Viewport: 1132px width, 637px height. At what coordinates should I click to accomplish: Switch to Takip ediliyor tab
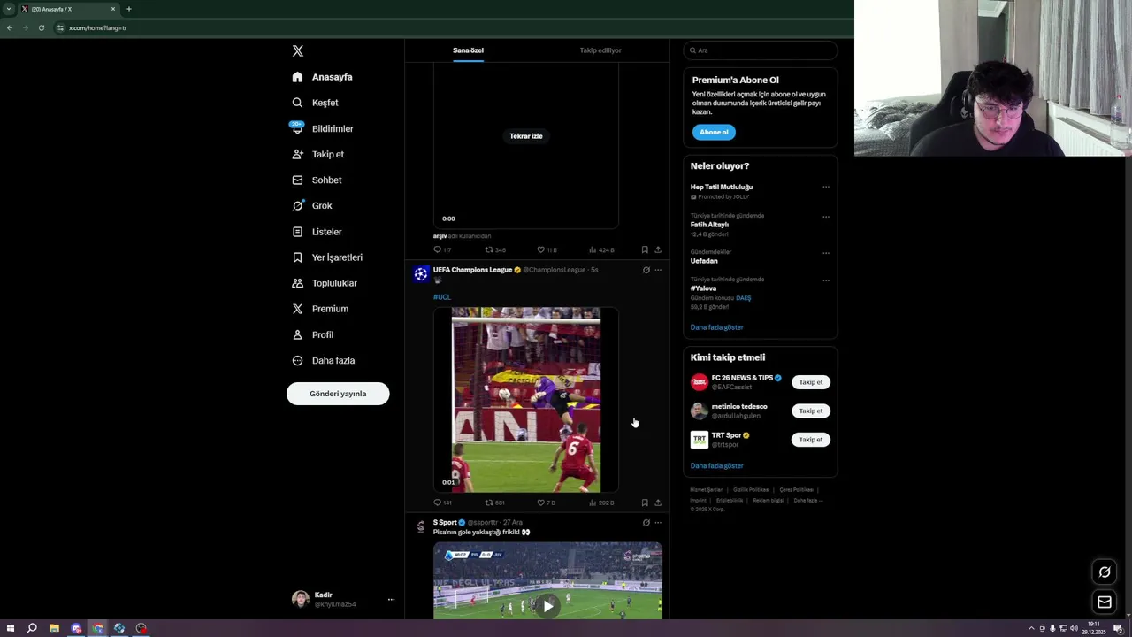pos(600,50)
